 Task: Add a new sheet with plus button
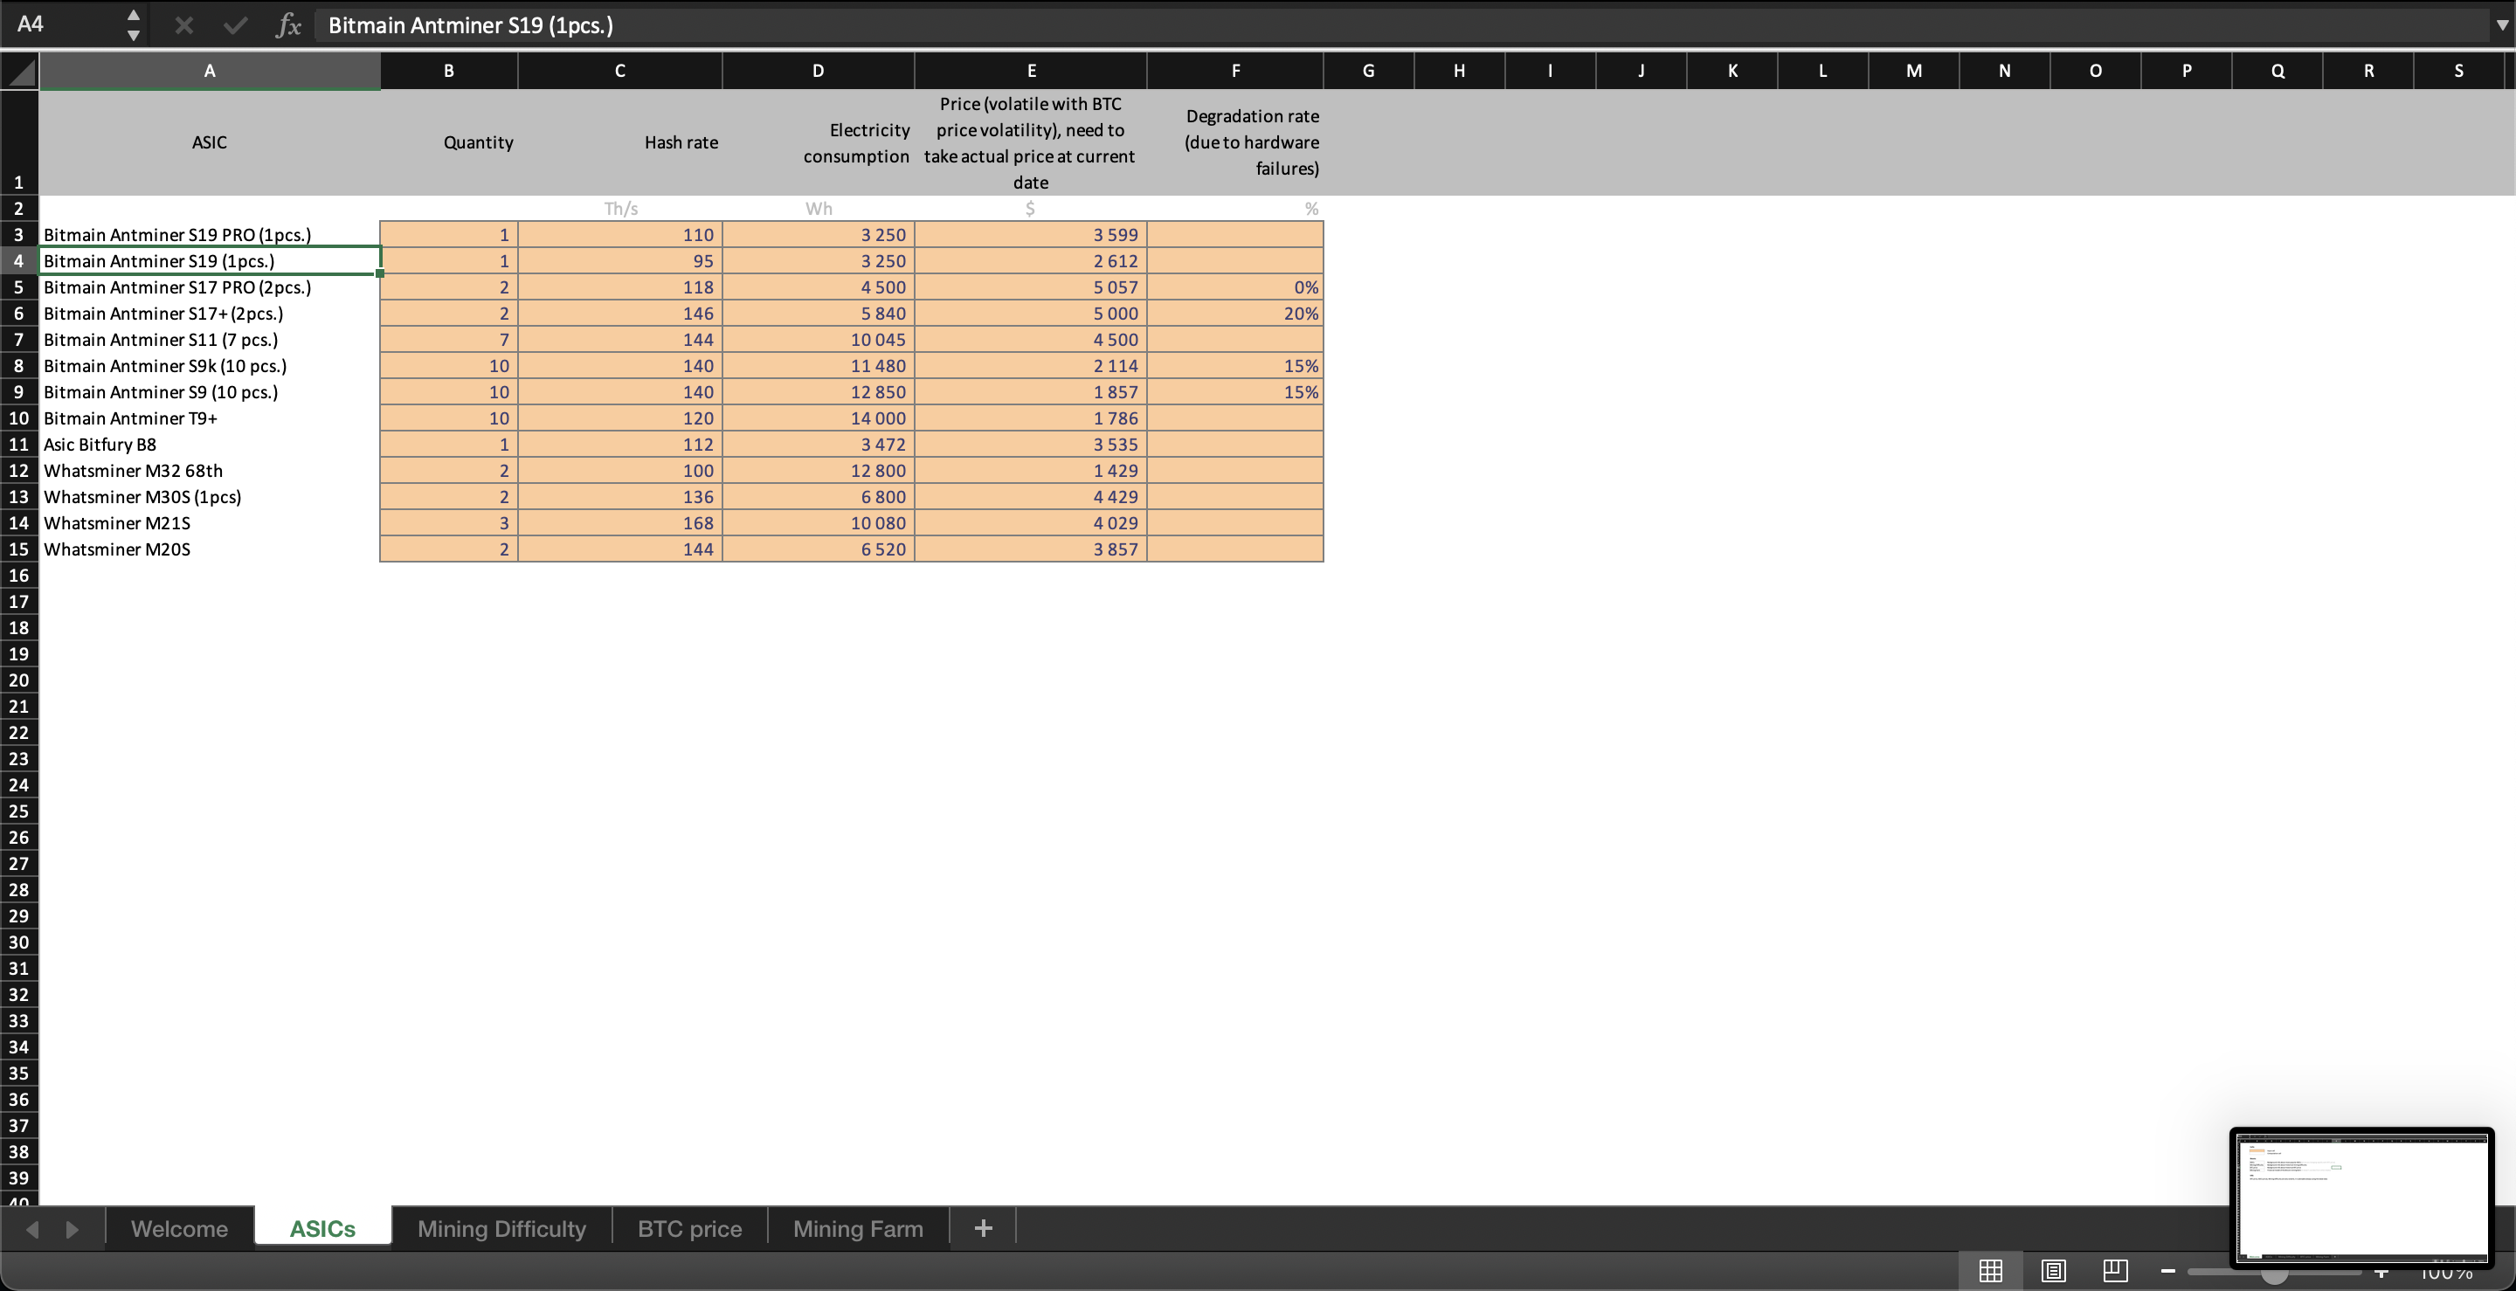tap(984, 1228)
